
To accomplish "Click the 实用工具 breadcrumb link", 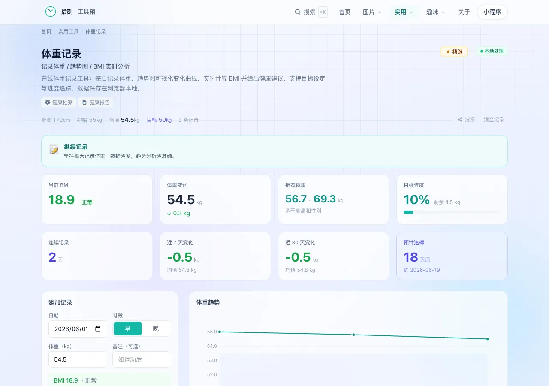I will coord(69,32).
